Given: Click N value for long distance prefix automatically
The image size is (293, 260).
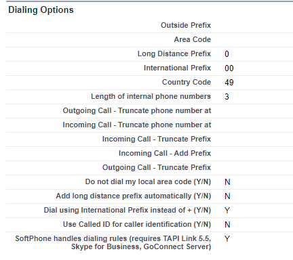Looking at the screenshot, I should [227, 196].
